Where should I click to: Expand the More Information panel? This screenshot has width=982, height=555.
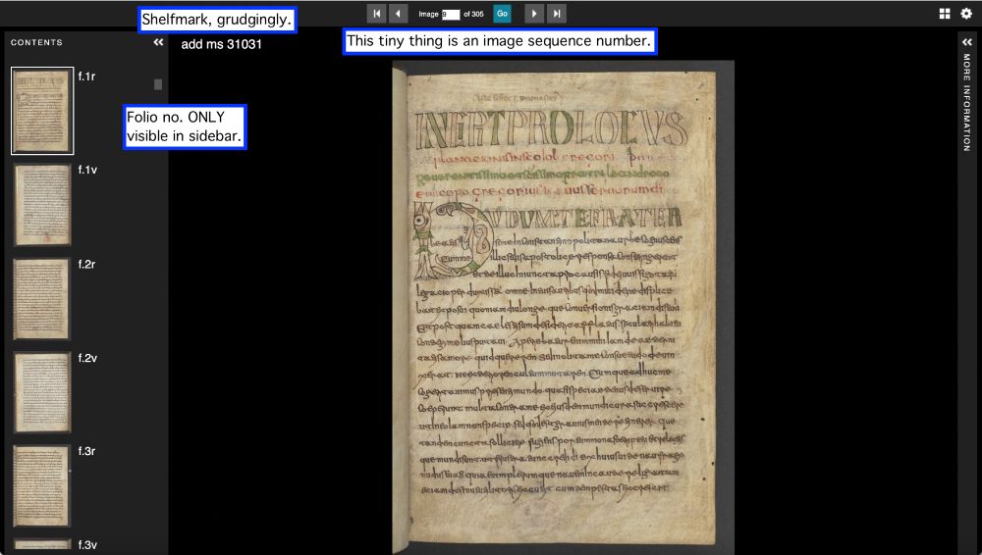967,42
